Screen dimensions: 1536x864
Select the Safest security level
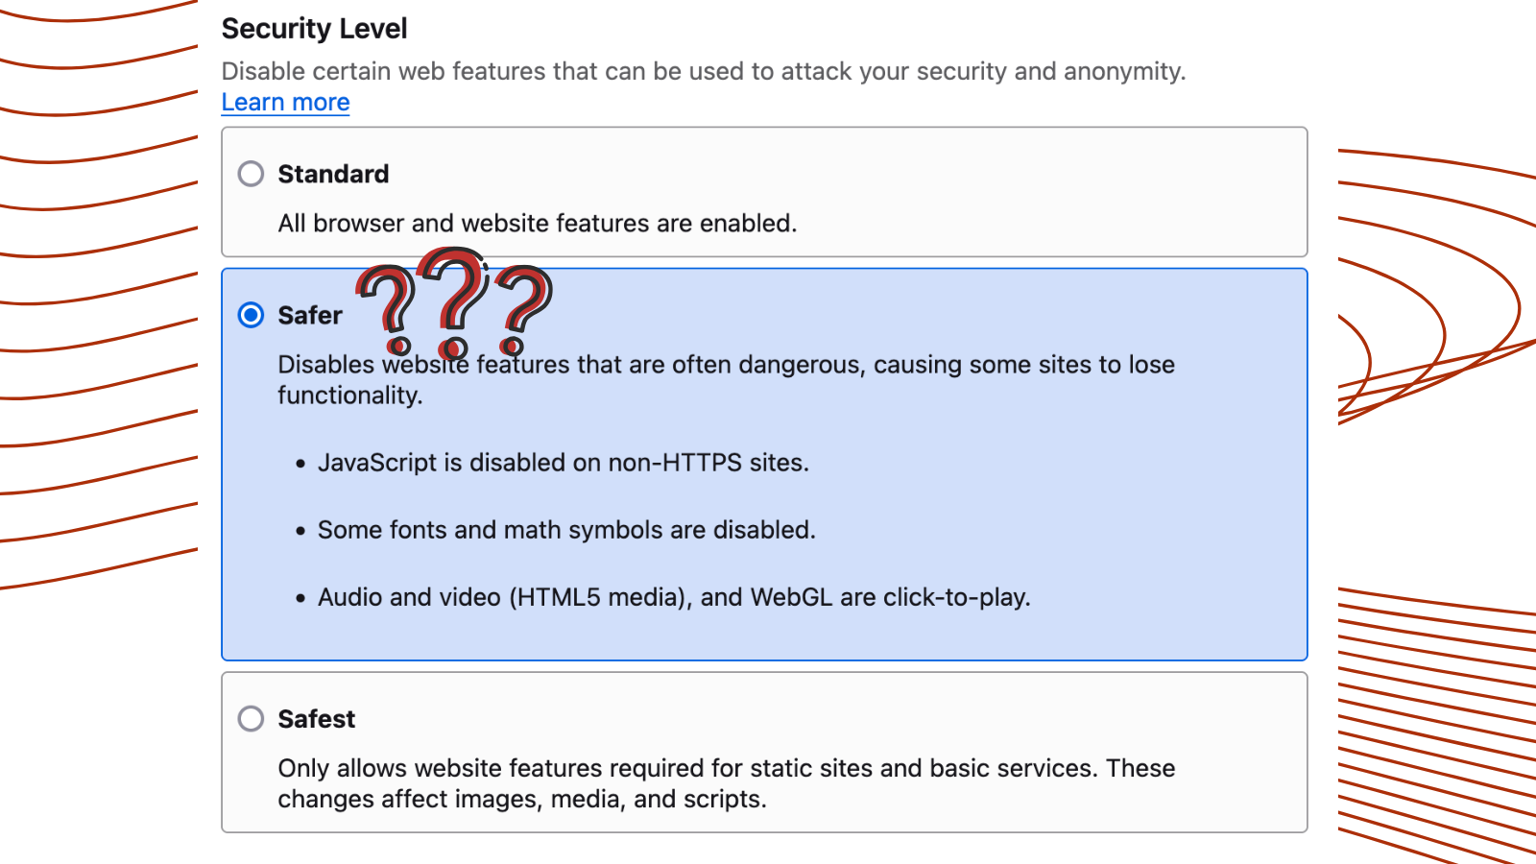click(x=251, y=718)
